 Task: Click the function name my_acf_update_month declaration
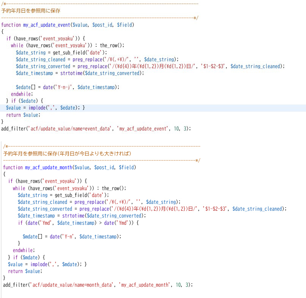click(x=49, y=168)
